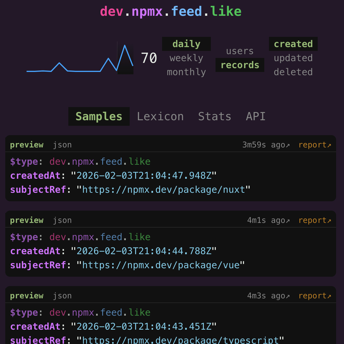
Task: Click the 'dev' segment in the title
Action: coord(112,11)
